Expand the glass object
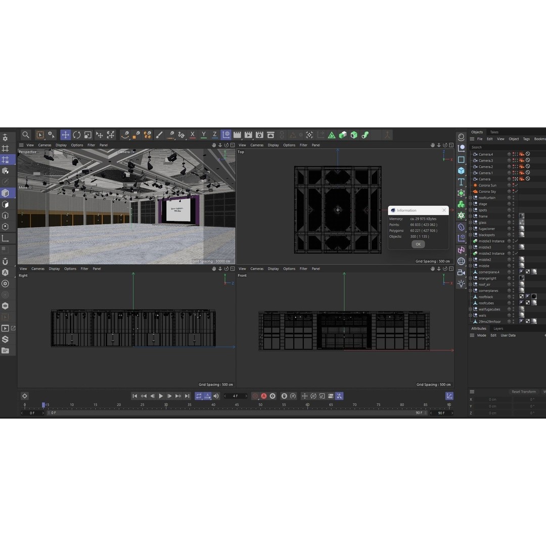This screenshot has width=546, height=546. 470,222
